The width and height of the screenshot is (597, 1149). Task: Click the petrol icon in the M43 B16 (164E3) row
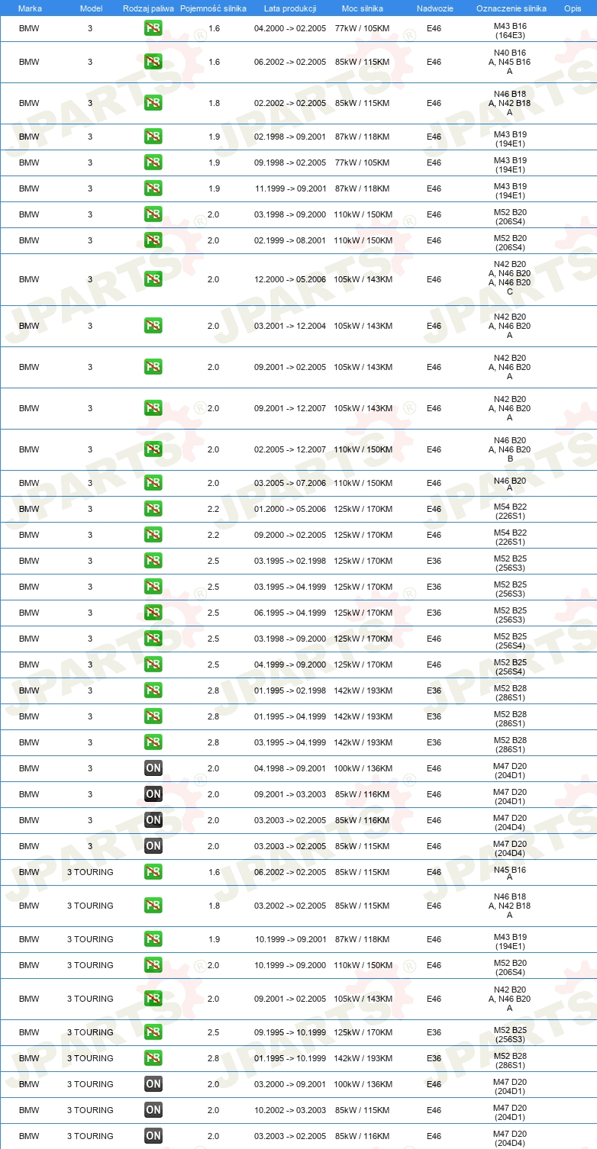153,28
